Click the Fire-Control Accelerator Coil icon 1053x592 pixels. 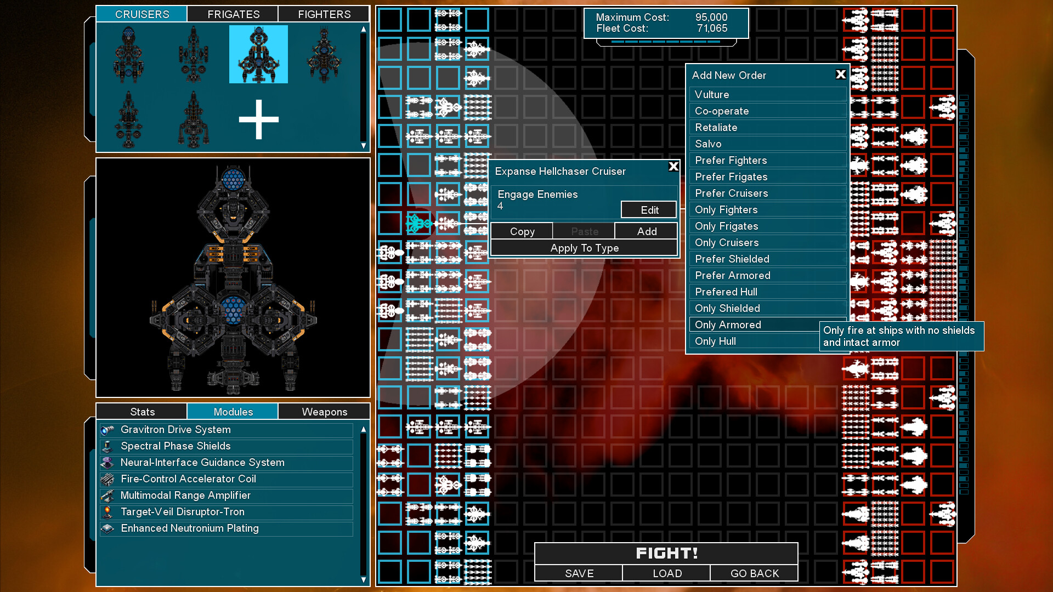108,479
